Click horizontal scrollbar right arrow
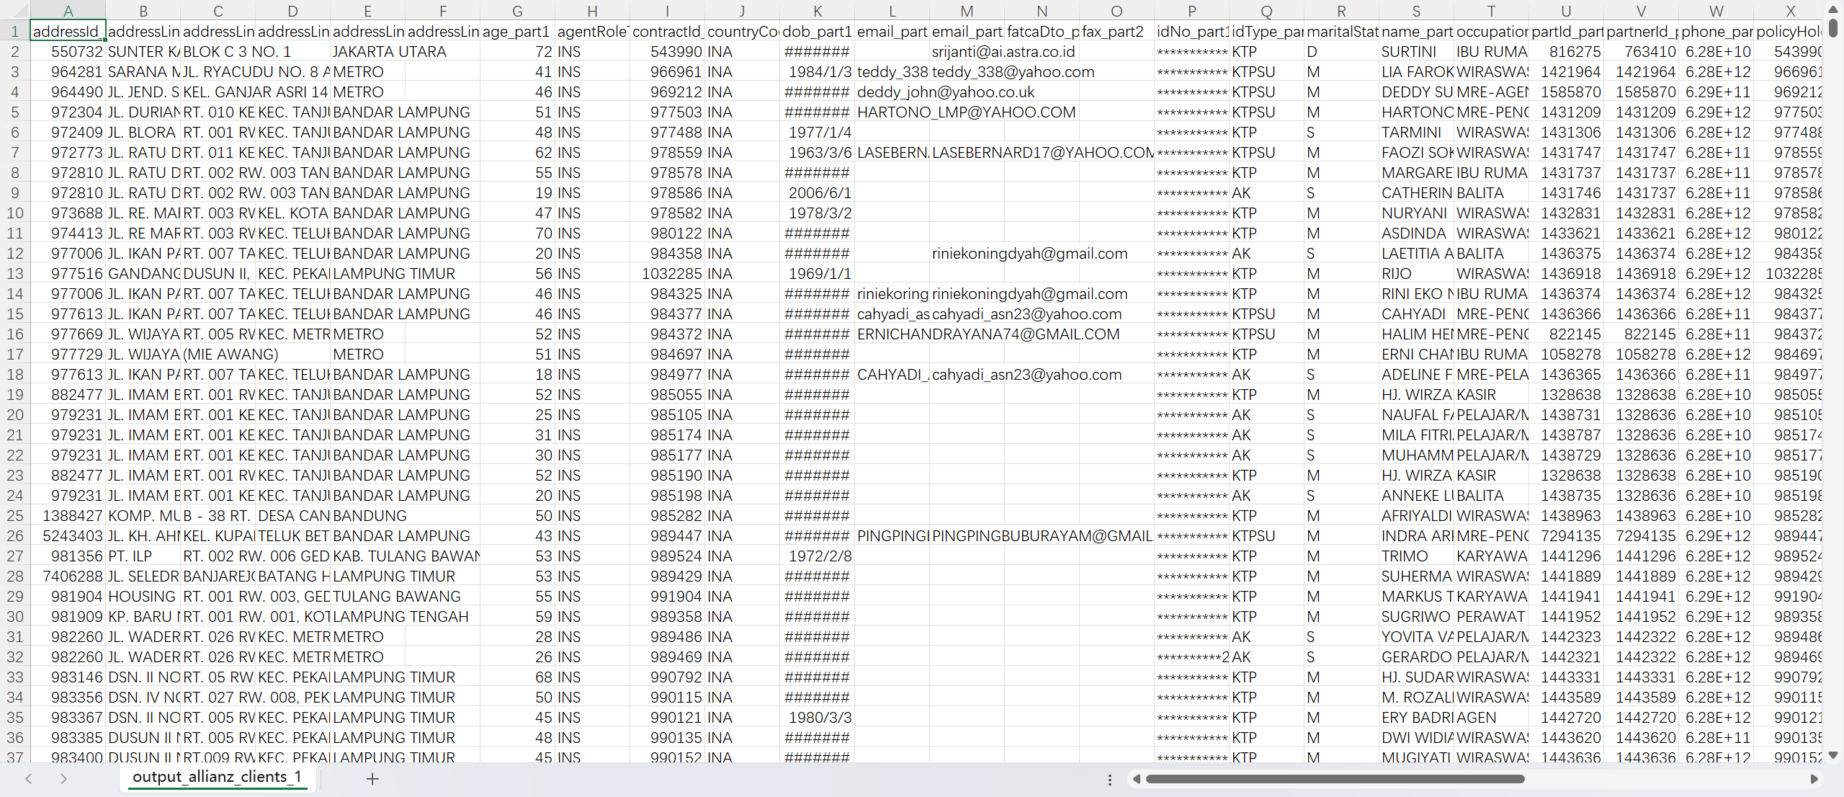This screenshot has height=797, width=1844. 1814,778
